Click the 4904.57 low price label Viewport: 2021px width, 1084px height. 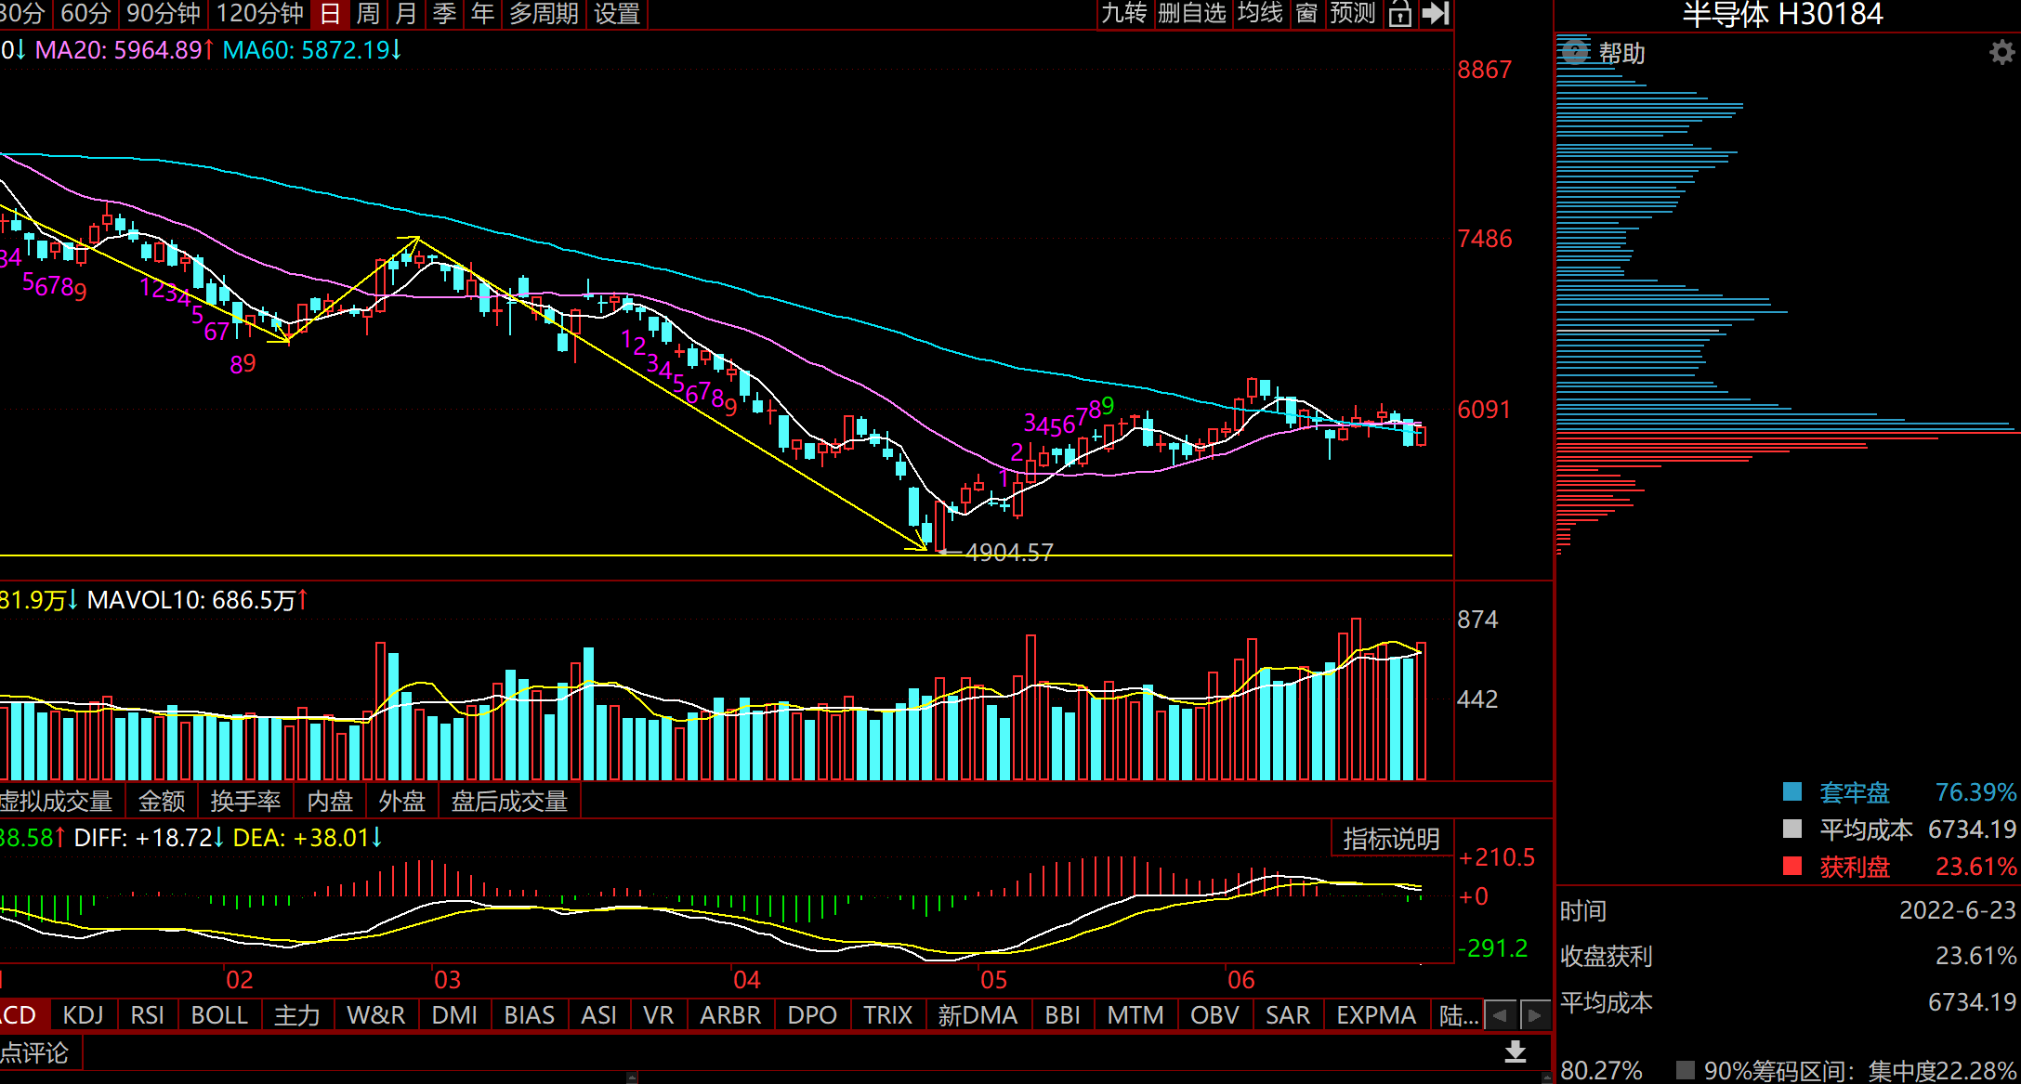[1009, 553]
